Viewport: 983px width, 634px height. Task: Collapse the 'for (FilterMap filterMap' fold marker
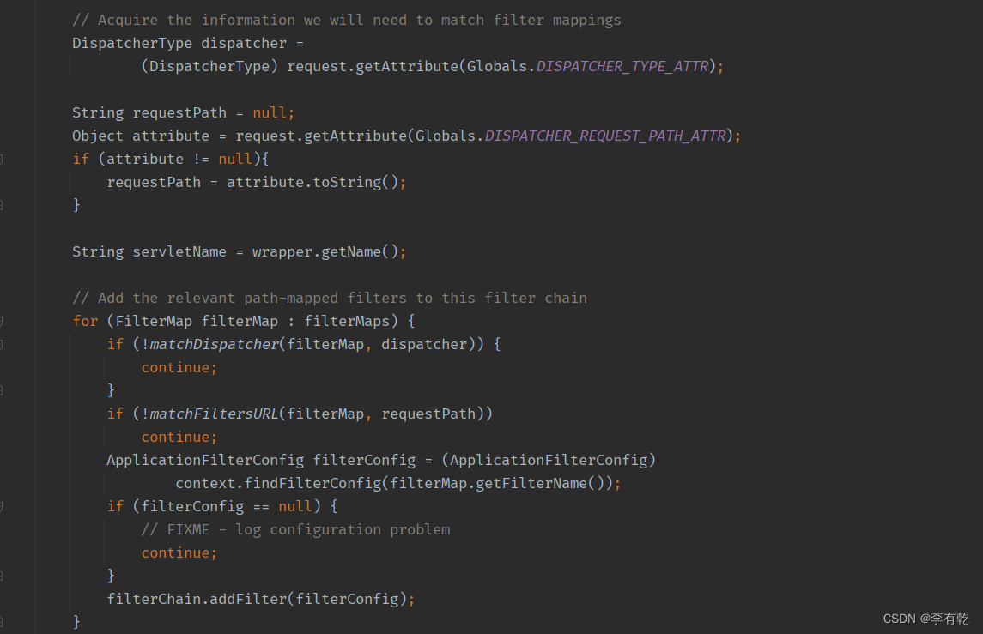[2, 321]
